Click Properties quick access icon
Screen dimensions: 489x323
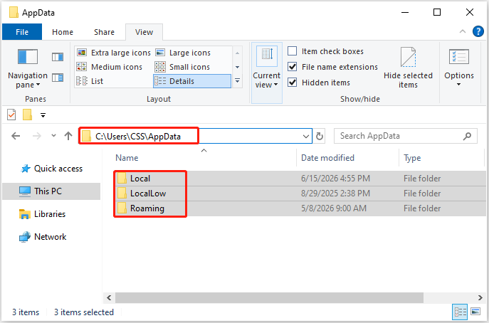11,115
